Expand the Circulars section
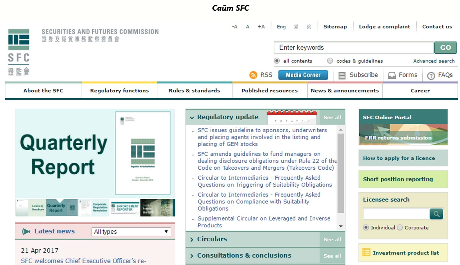Image resolution: width=460 pixels, height=265 pixels. click(192, 240)
